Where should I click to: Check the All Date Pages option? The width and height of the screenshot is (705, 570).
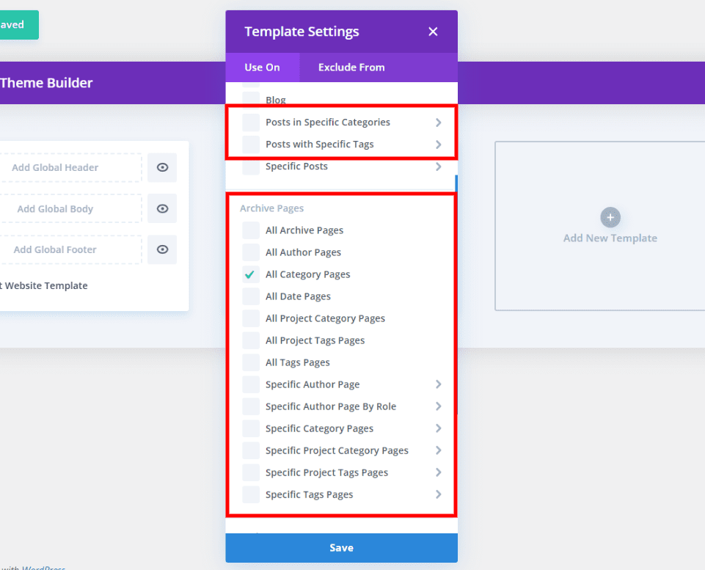(x=249, y=296)
